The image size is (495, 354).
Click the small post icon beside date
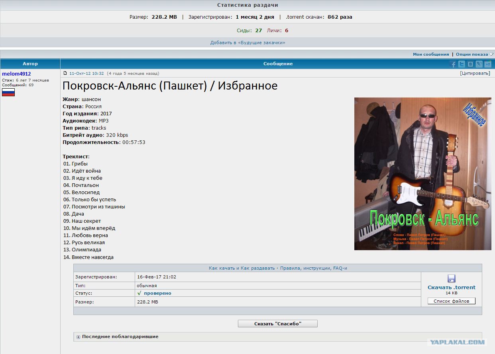[x=65, y=73]
